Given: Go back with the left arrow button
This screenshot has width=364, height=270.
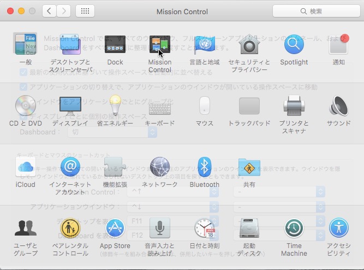Looking at the screenshot, I should pos(49,11).
